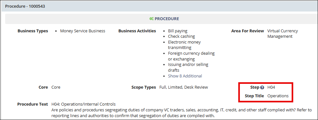
Task: Click the Electronic money transmitting item
Action: pos(184,45)
